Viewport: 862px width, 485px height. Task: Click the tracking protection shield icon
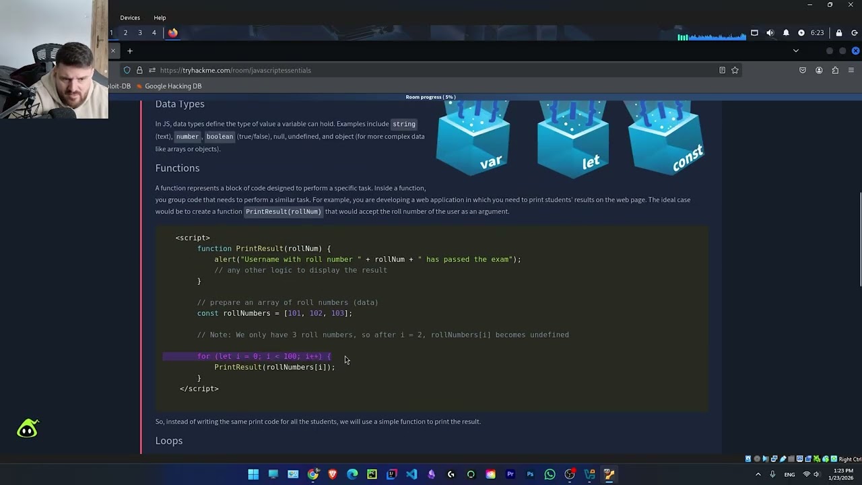[127, 70]
